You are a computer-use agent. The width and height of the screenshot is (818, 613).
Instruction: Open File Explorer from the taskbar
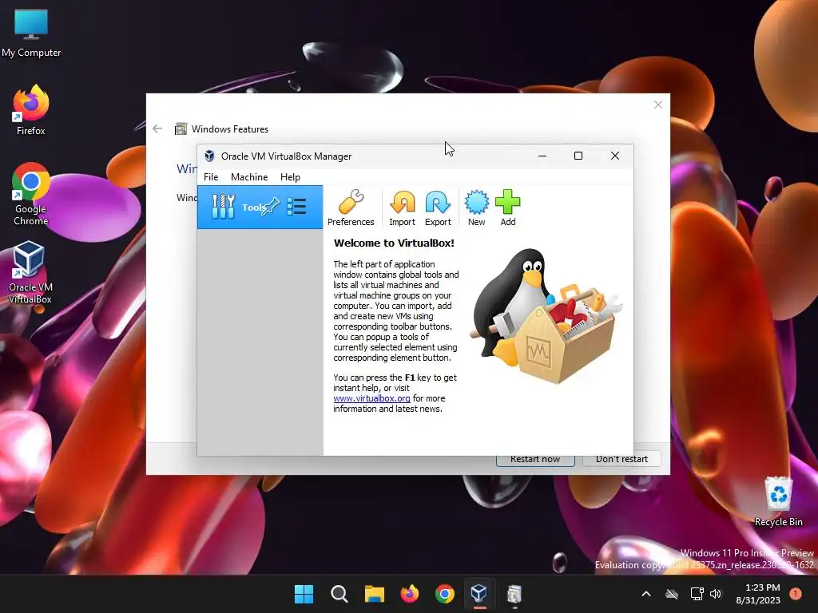click(x=374, y=594)
